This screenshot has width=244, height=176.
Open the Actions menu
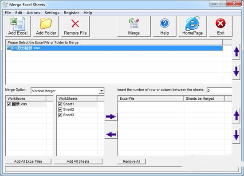(x=33, y=12)
